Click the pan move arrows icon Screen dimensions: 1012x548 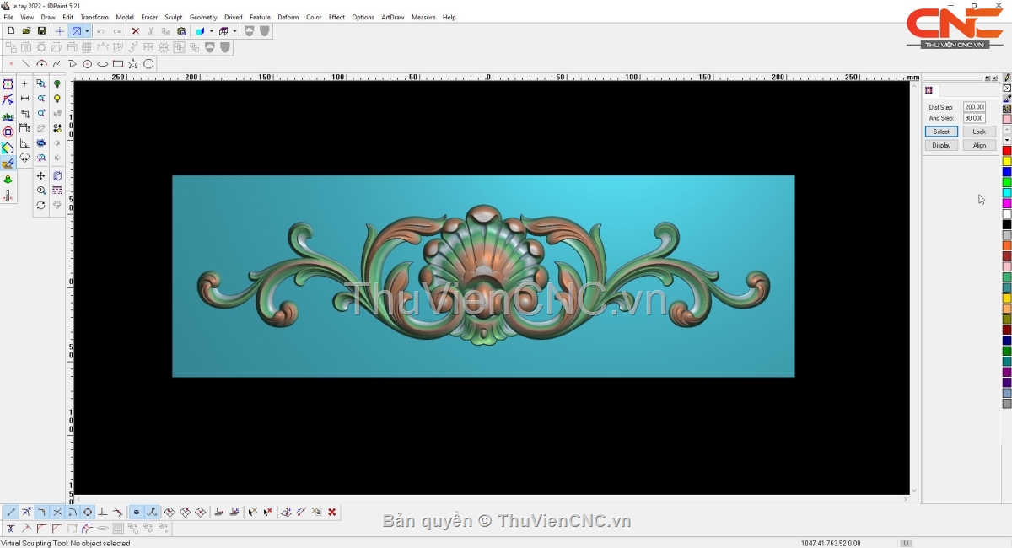pos(40,176)
